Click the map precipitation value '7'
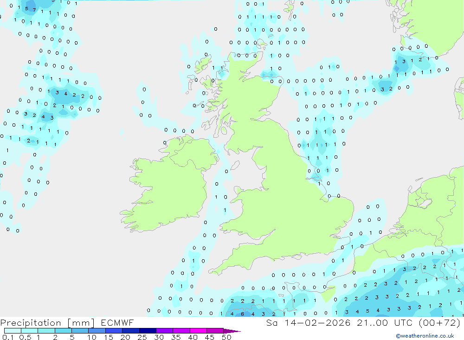The width and height of the screenshot is (464, 340). coord(34,10)
